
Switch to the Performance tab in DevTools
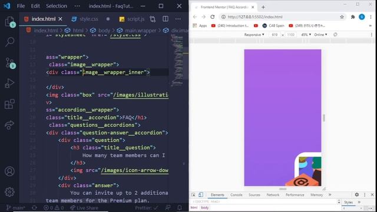(x=295, y=195)
